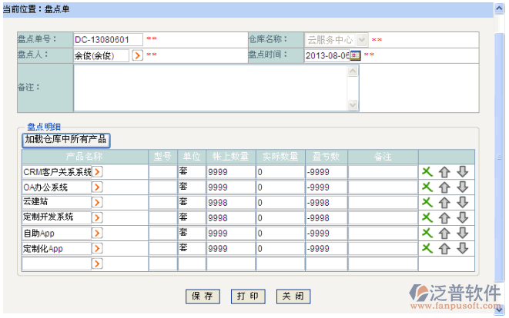The width and height of the screenshot is (509, 318).
Task: Click the 盘点单号 input field
Action: [x=108, y=39]
